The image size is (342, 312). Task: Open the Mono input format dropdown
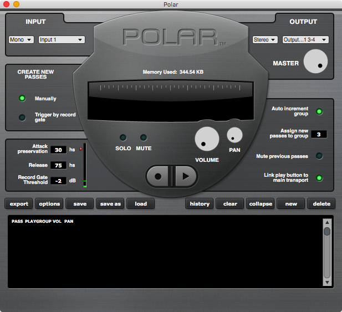21,40
